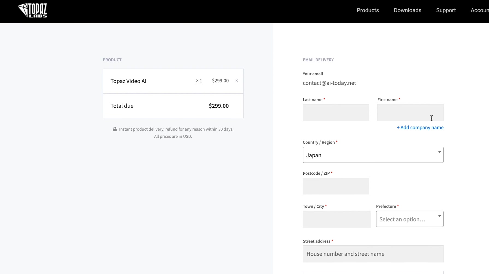The image size is (489, 274).
Task: Remove Topaz Video AI from cart
Action: (237, 81)
